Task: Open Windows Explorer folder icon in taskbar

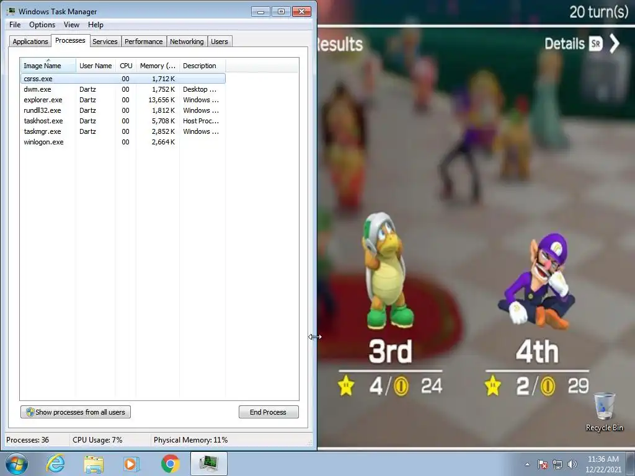Action: coord(94,464)
